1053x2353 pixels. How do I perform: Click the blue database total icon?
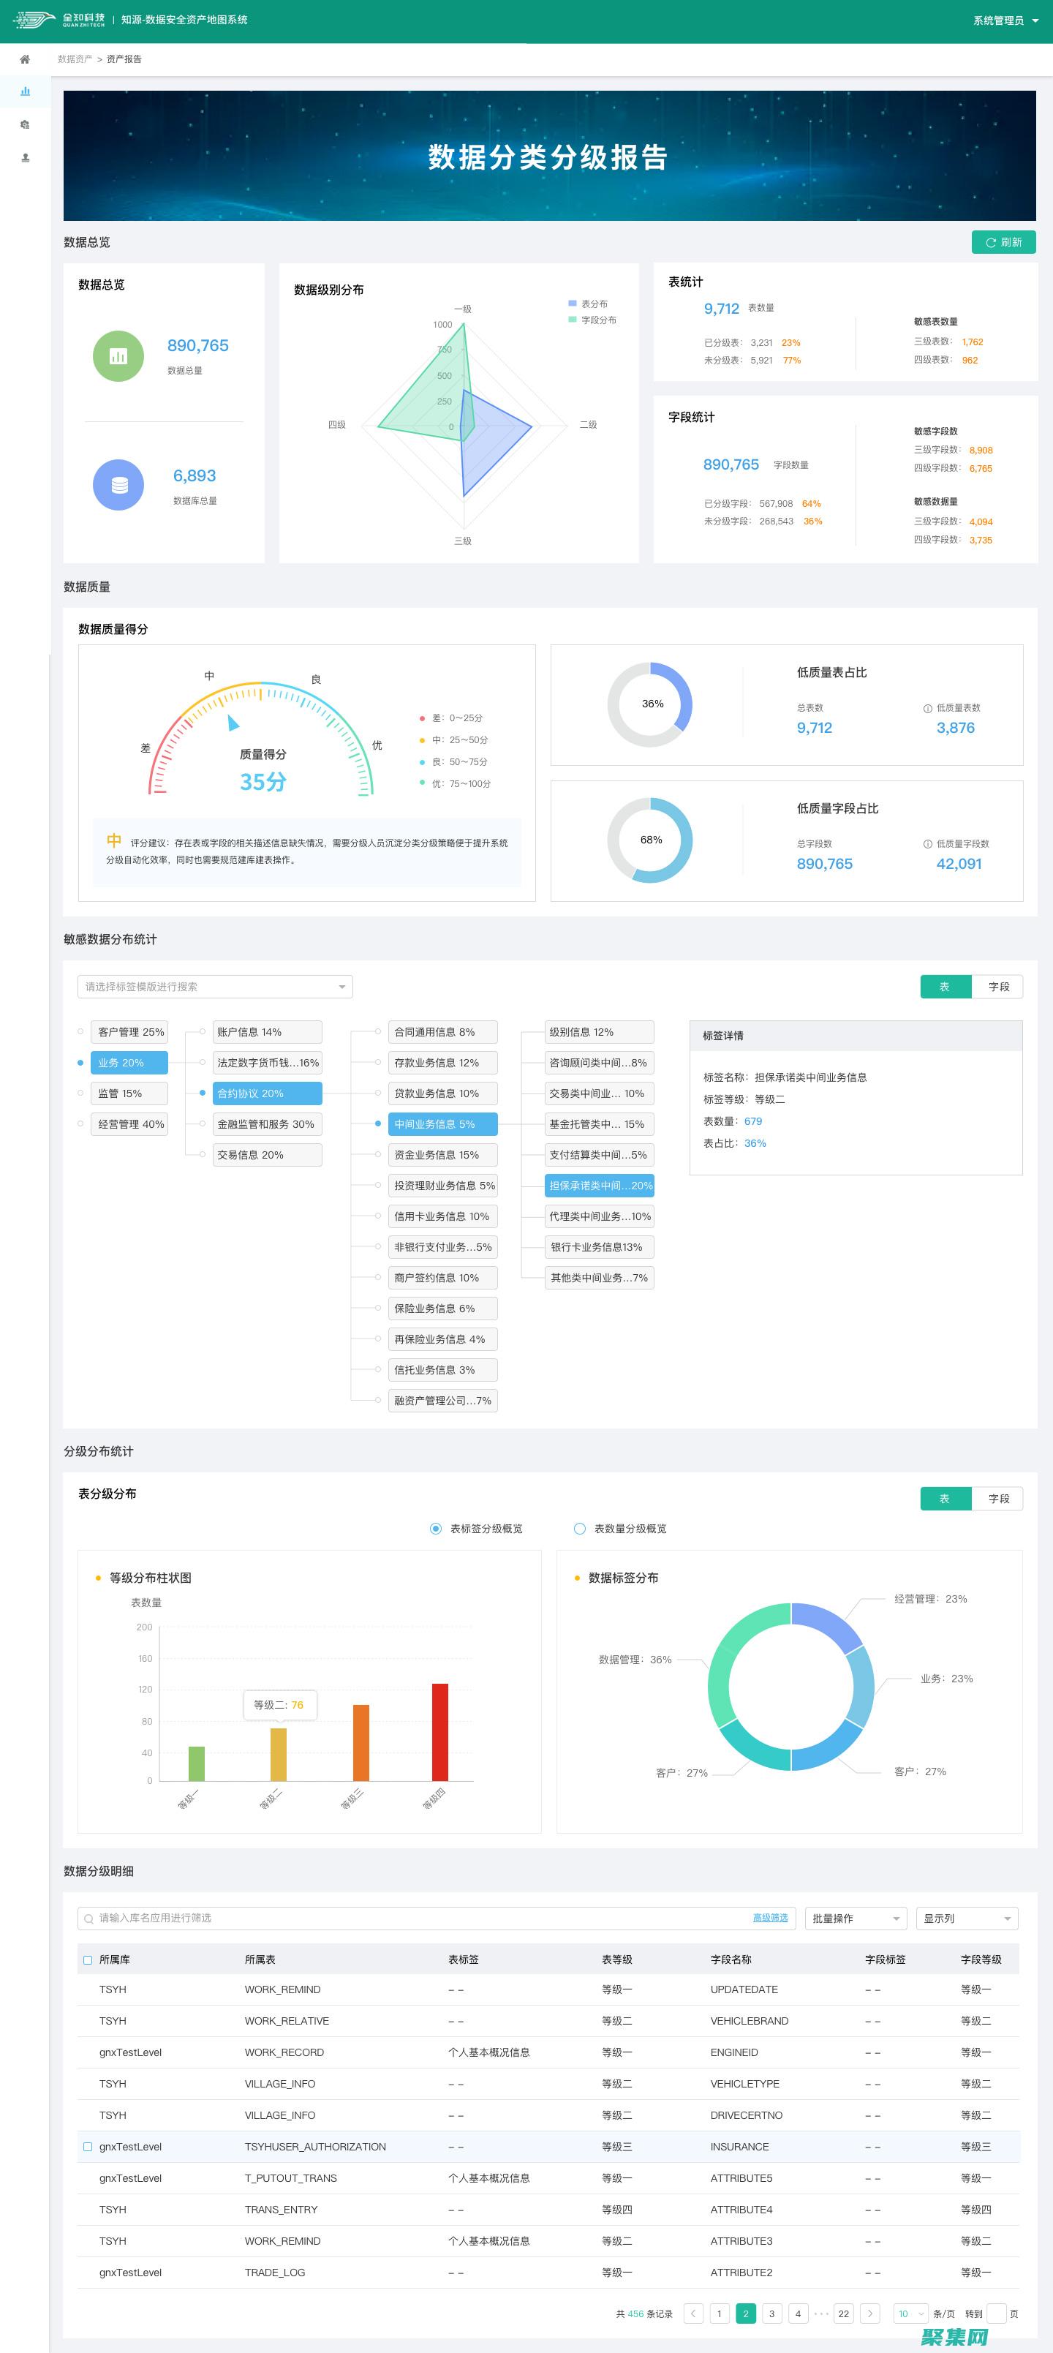click(x=118, y=485)
